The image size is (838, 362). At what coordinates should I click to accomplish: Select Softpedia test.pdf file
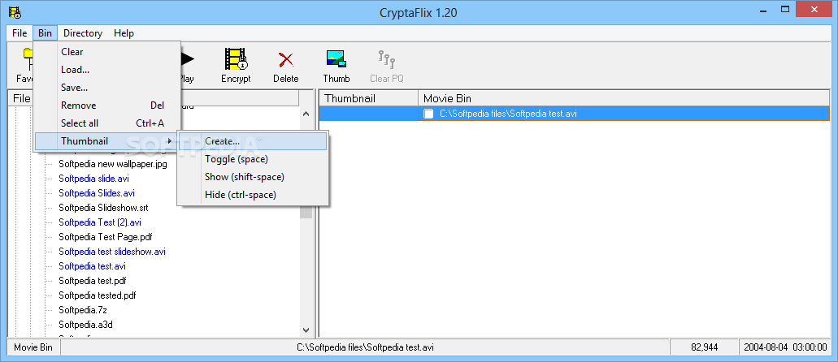[x=93, y=280]
